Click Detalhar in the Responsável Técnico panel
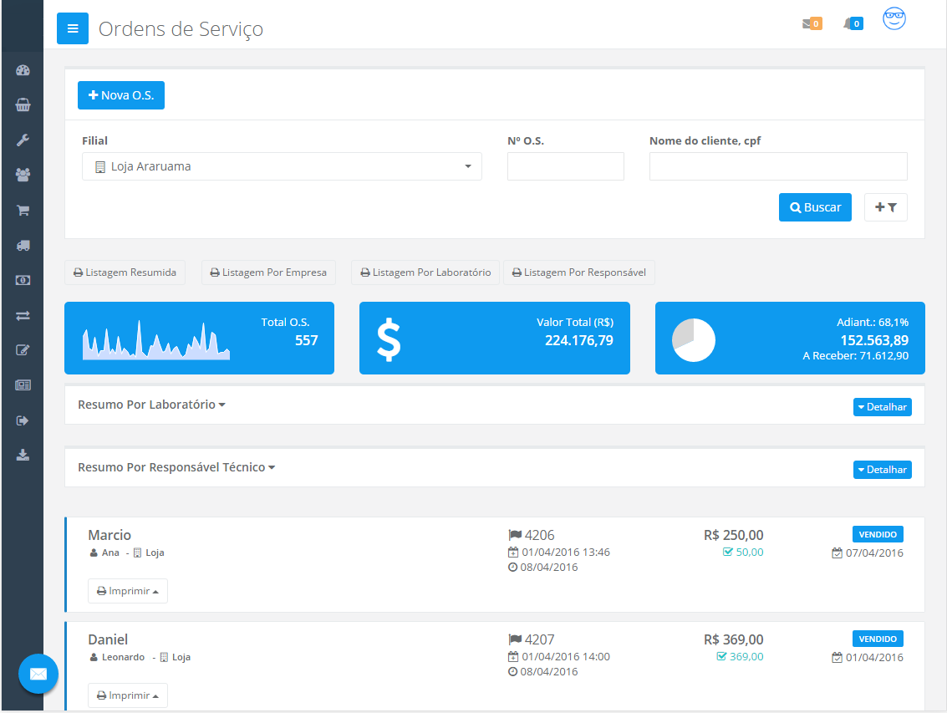 [x=883, y=470]
